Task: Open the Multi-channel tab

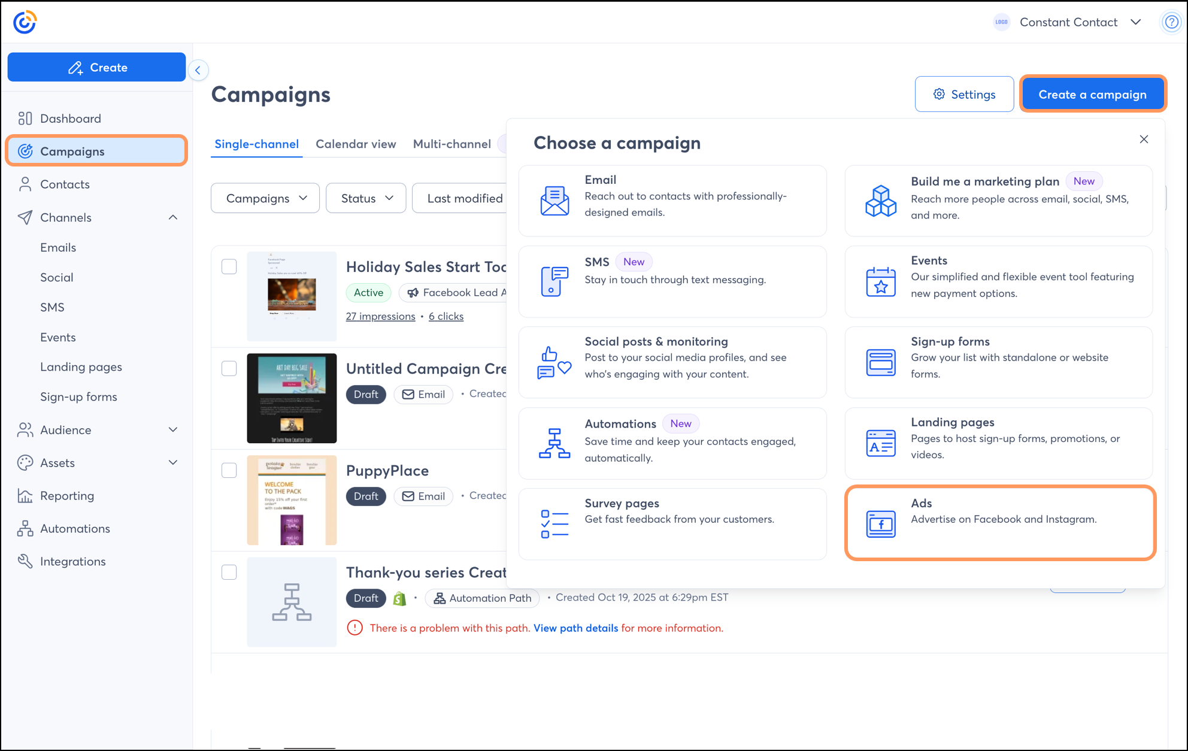Action: pyautogui.click(x=451, y=144)
